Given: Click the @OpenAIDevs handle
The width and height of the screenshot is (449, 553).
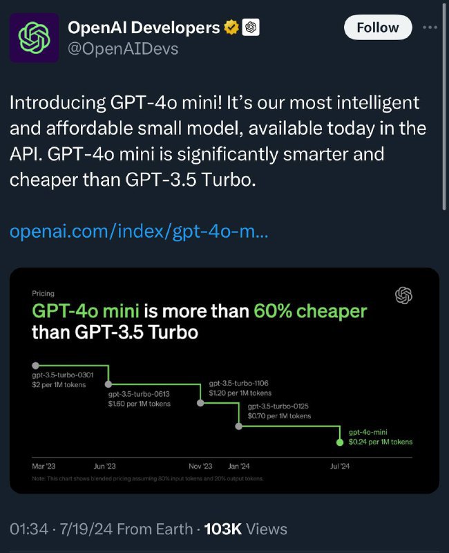Looking at the screenshot, I should click(x=122, y=50).
